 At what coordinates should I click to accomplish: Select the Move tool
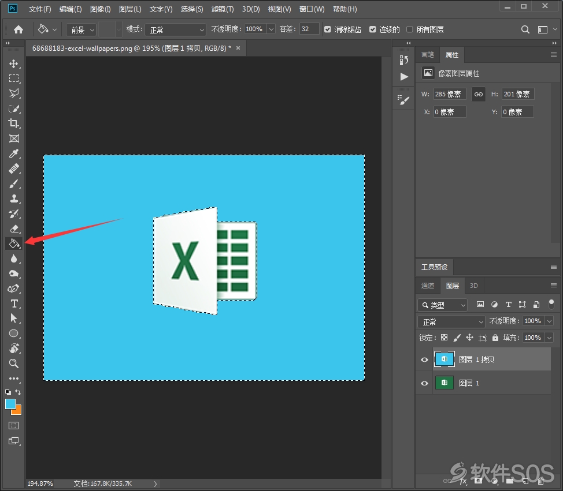14,64
